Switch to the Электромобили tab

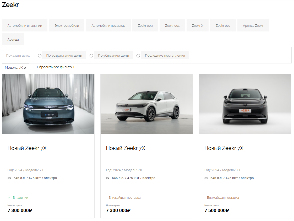pyautogui.click(x=67, y=25)
